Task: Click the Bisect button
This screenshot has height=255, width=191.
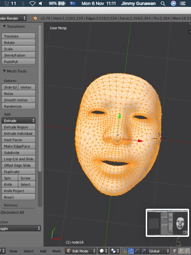Action: pyautogui.click(x=18, y=197)
